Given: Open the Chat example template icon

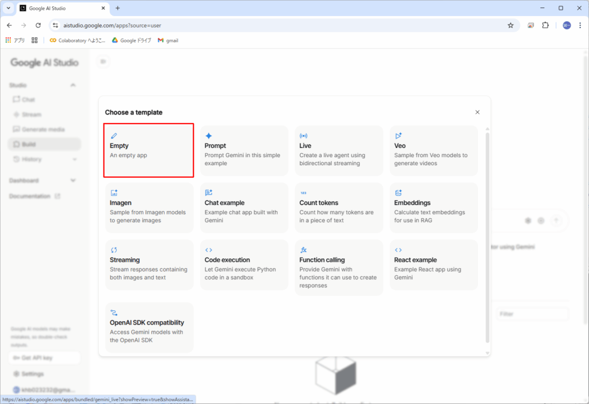Looking at the screenshot, I should [208, 193].
